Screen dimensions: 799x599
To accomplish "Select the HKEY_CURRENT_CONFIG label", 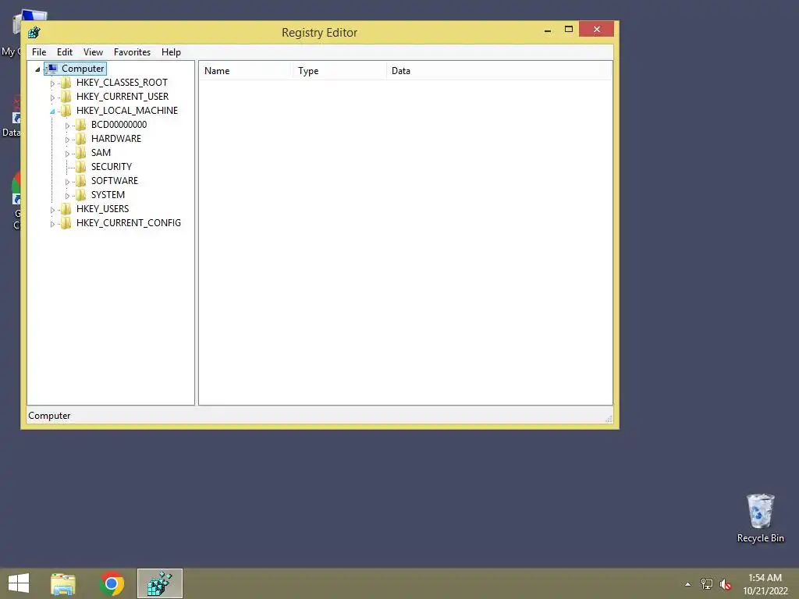I will pyautogui.click(x=129, y=223).
